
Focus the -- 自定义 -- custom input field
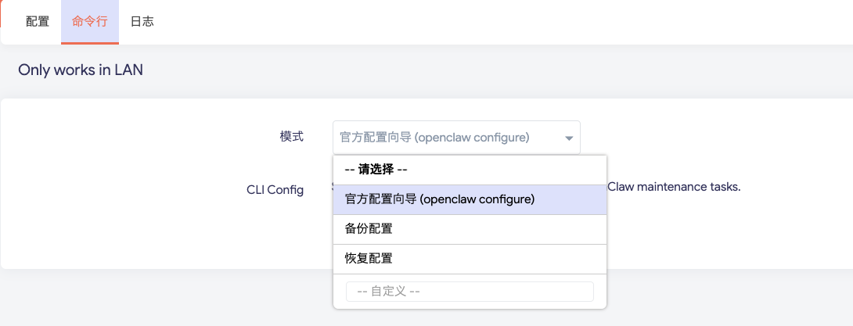(470, 292)
